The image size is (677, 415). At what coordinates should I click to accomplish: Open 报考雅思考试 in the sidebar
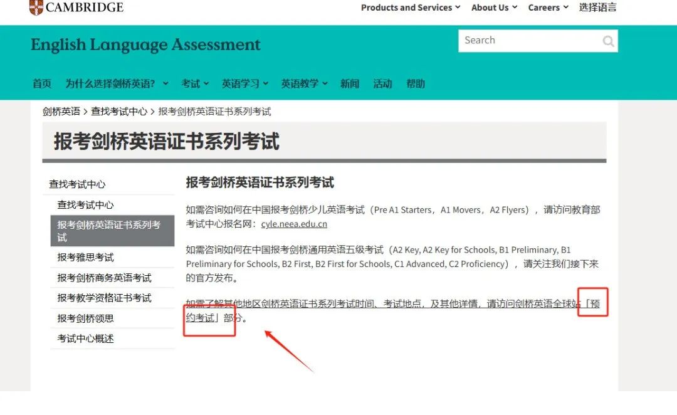[85, 258]
